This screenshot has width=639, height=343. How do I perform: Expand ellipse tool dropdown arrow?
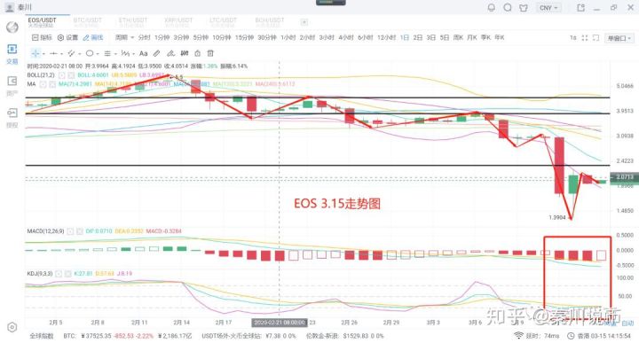[98, 54]
